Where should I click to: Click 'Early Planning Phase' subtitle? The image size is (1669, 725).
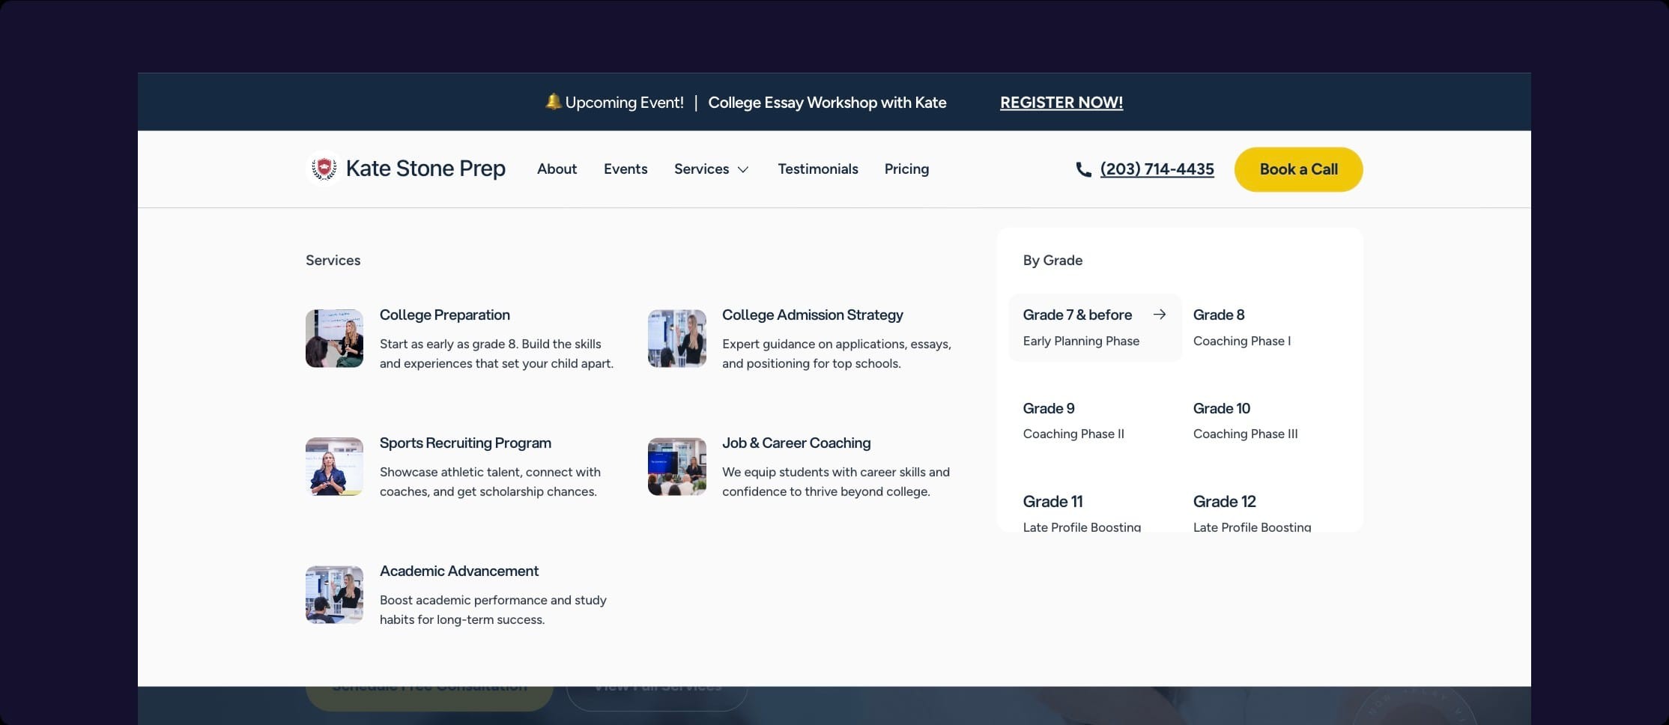point(1081,342)
